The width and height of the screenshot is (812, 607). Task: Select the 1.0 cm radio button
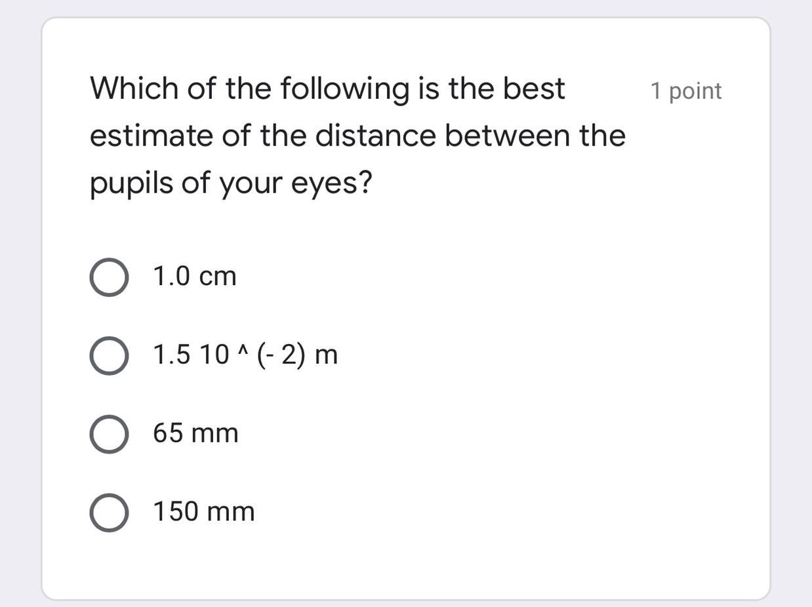(x=109, y=277)
